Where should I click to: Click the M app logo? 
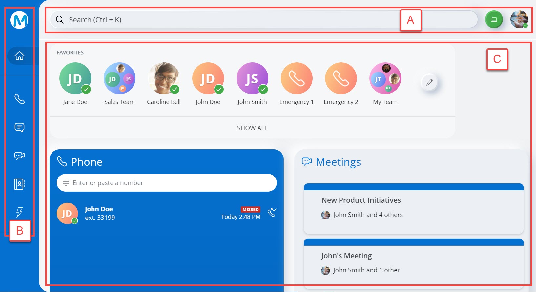[19, 20]
